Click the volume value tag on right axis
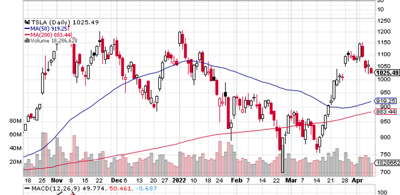The width and height of the screenshot is (400, 195). [x=388, y=164]
